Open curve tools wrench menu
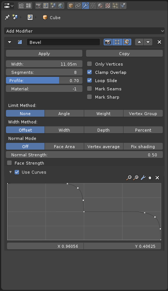Viewport: 168px width, 291px height. (143, 178)
